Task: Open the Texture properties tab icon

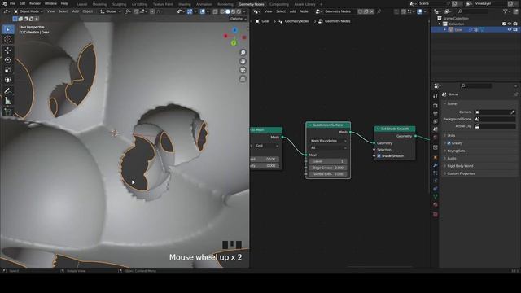Action: [436, 215]
